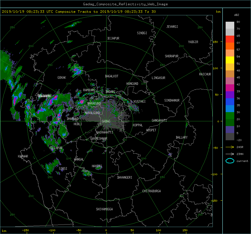Screen dimensions: 251x234
Task: Click the 150 tick on right axis
Action: click(215, 42)
